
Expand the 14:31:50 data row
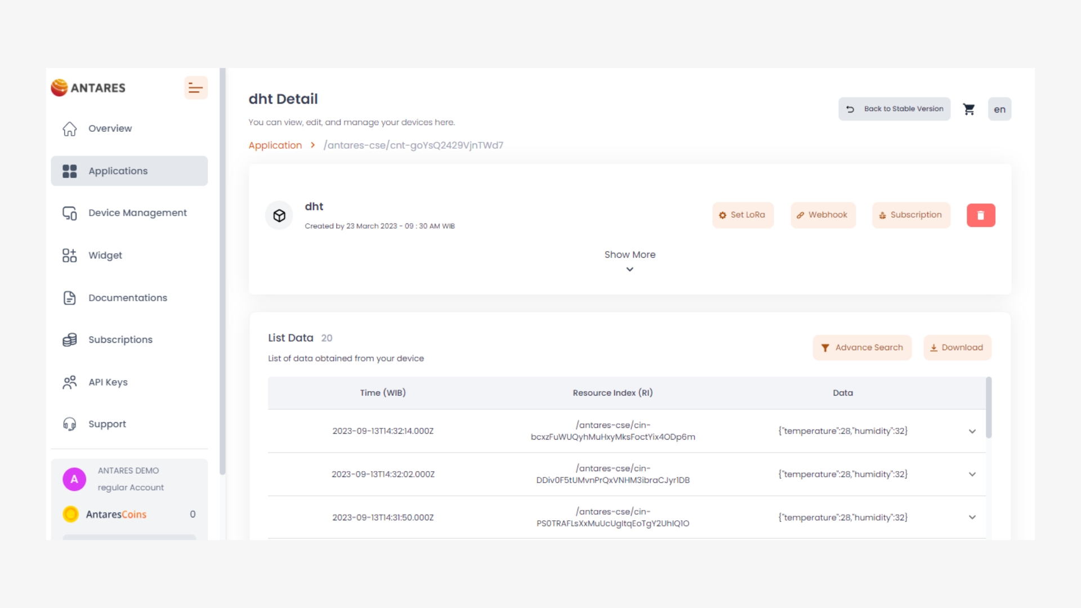pyautogui.click(x=972, y=517)
